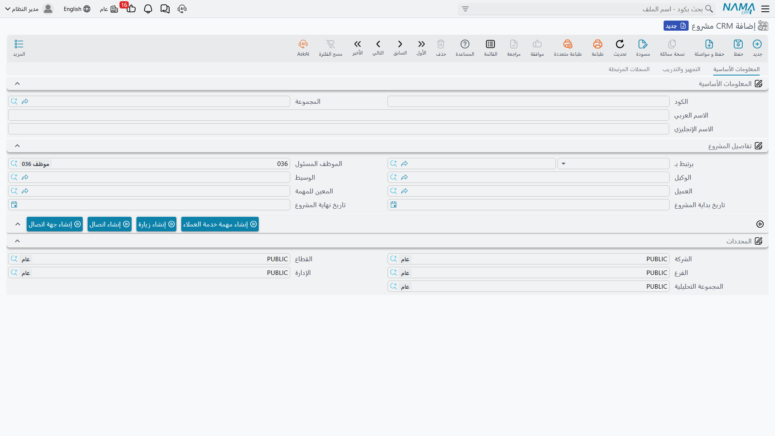
Task: Click الموظف المسئول field with 036
Action: click(x=149, y=163)
